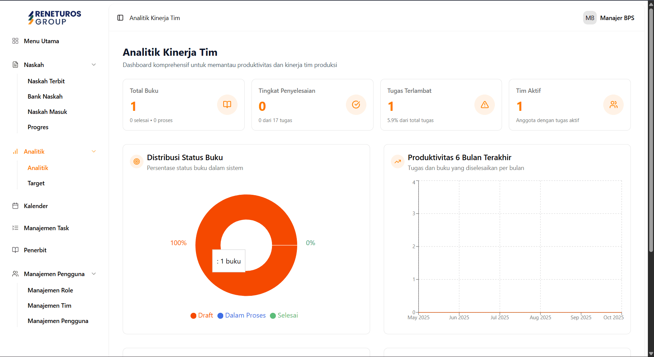654x357 pixels.
Task: Click the green Selesai color dot
Action: point(272,316)
